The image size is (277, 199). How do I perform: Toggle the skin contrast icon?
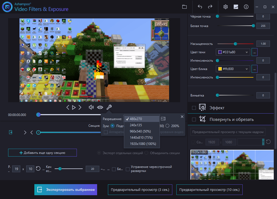click(236, 7)
